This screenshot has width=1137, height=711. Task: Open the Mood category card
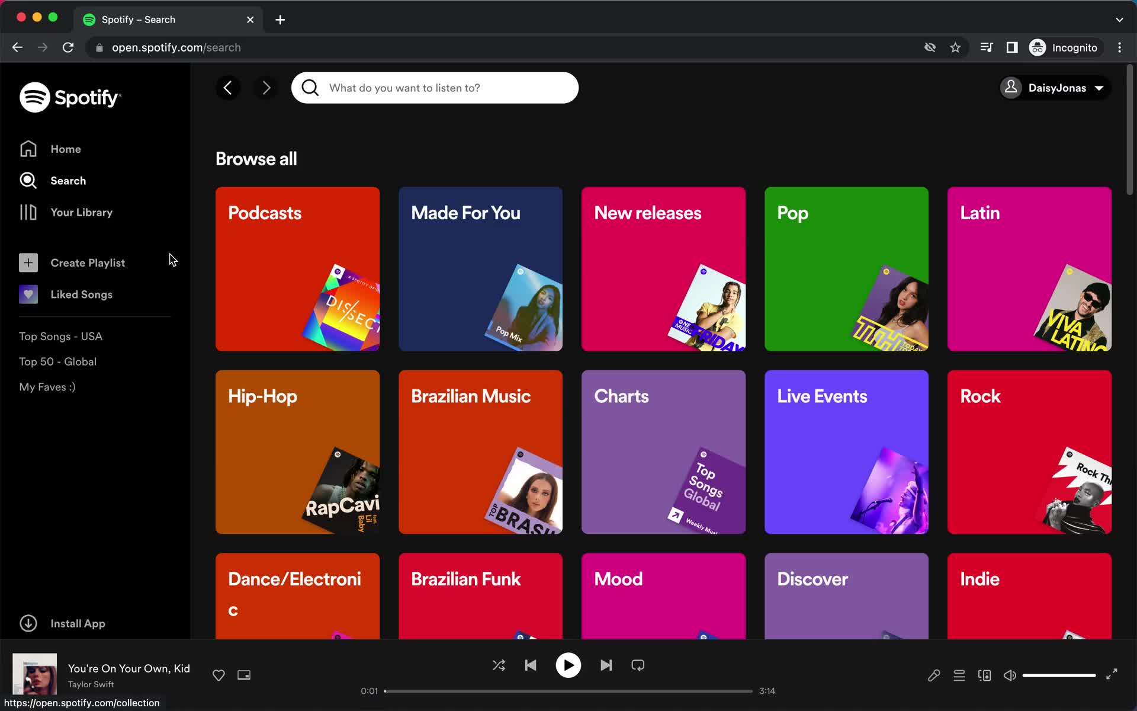[x=663, y=596]
